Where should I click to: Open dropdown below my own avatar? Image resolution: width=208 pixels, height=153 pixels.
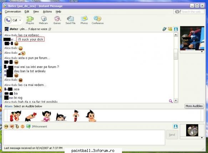point(202,138)
